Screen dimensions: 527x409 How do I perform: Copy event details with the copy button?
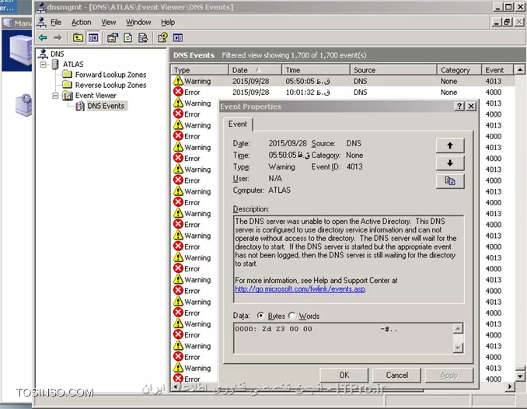450,181
